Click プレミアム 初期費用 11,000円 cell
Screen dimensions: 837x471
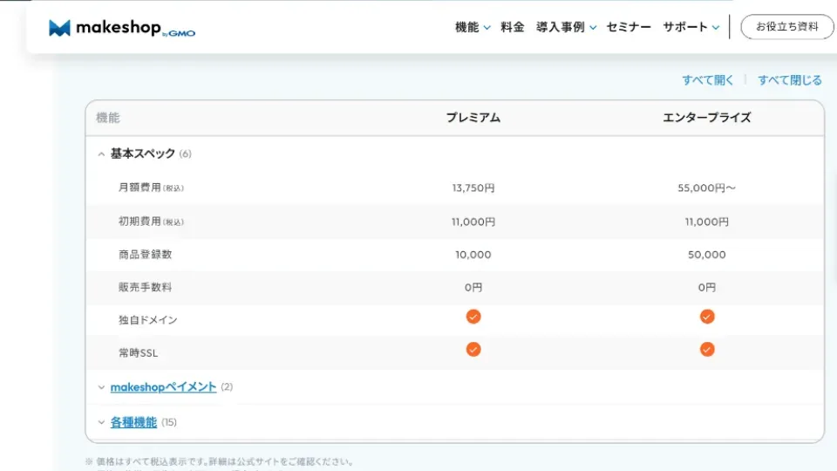473,222
